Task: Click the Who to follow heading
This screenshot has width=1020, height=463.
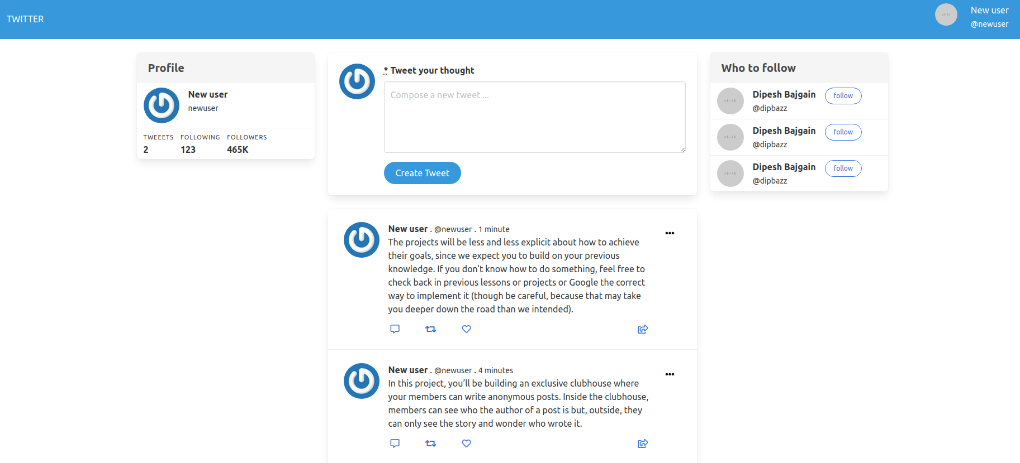Action: 758,68
